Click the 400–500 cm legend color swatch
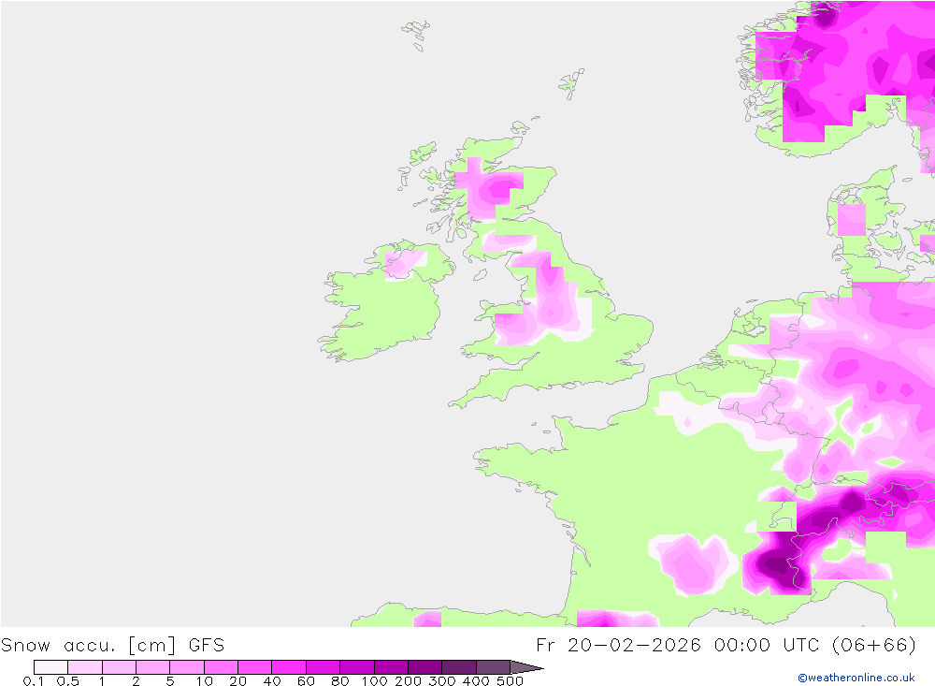935x686 pixels. point(493,667)
